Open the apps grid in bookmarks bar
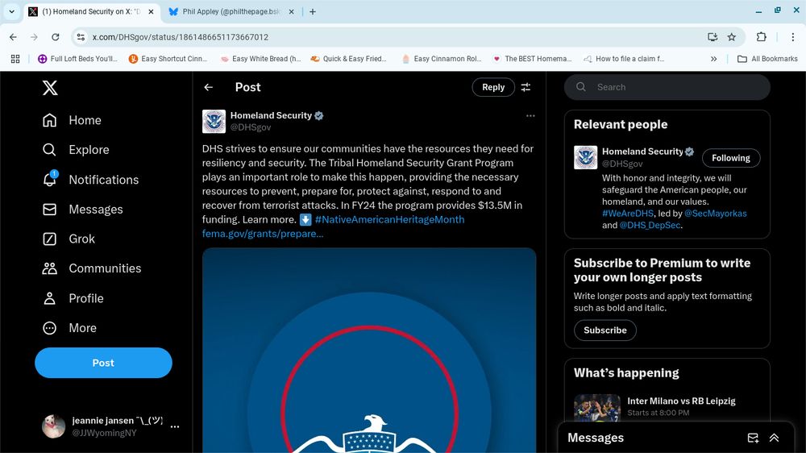The image size is (806, 453). coord(15,59)
